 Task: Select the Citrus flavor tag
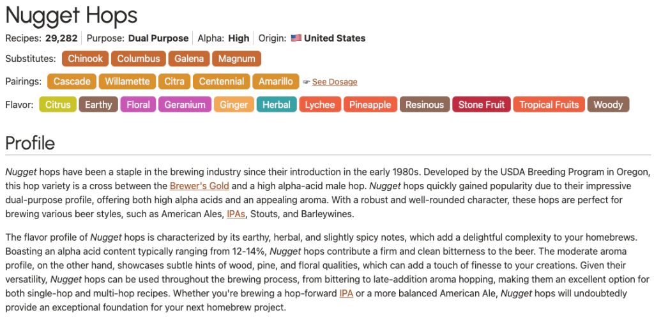pos(58,105)
